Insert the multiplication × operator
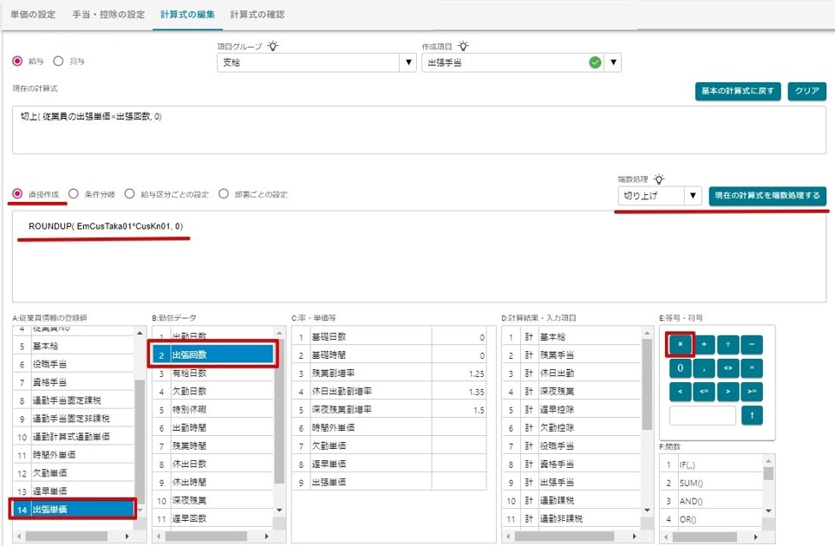835x546 pixels. click(680, 344)
